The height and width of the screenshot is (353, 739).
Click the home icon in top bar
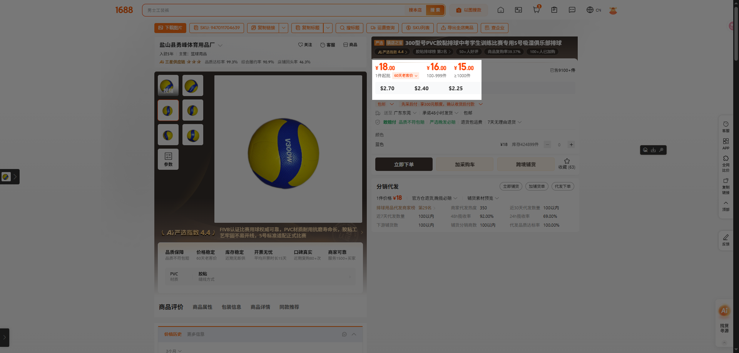[x=501, y=10]
